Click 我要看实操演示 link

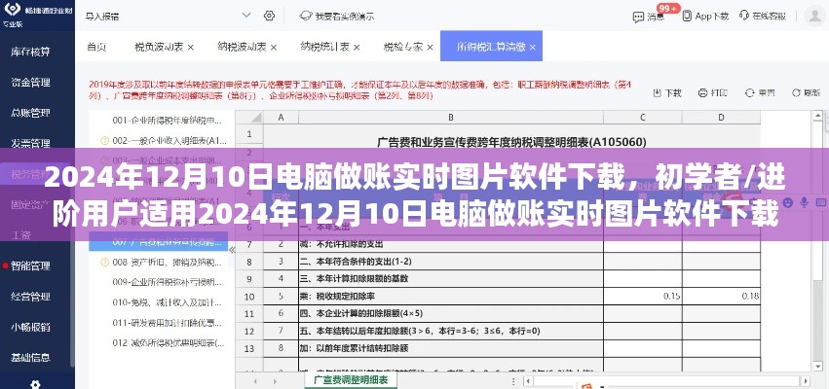pyautogui.click(x=341, y=17)
